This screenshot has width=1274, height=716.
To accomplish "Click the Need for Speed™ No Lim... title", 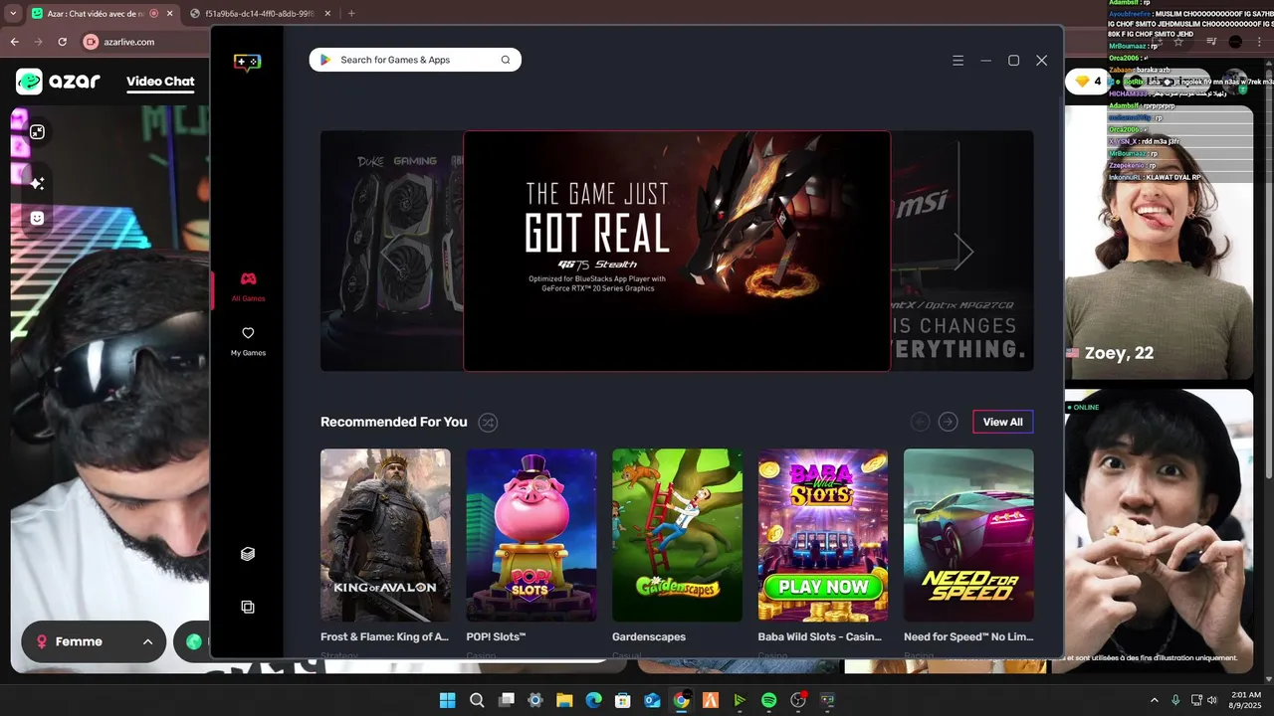I will coord(968,636).
